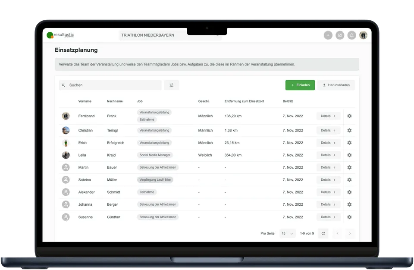
Task: Open the plus add menu in header
Action: (x=328, y=35)
